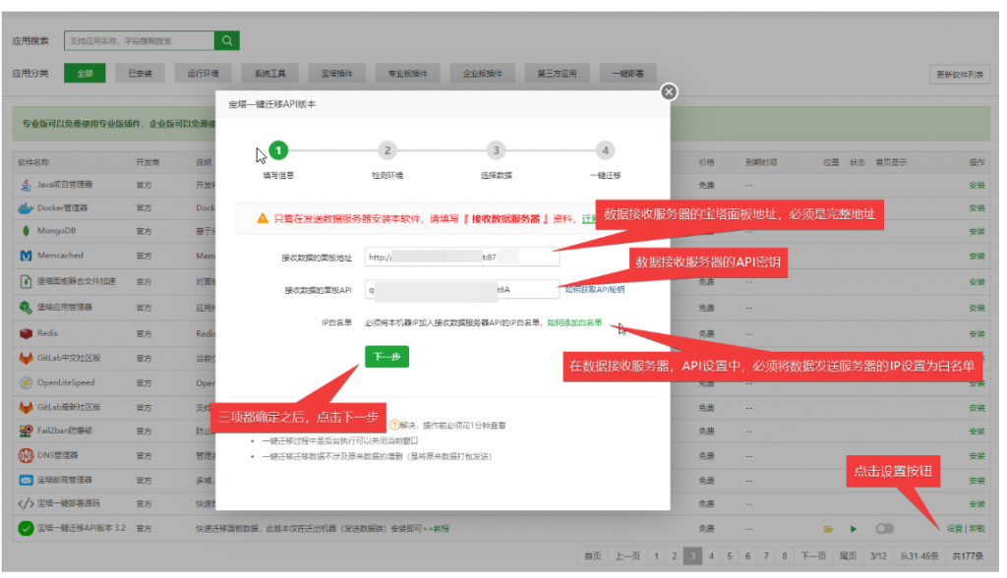Select the 专业版插件 category tab
Image resolution: width=1007 pixels, height=578 pixels.
pyautogui.click(x=408, y=73)
